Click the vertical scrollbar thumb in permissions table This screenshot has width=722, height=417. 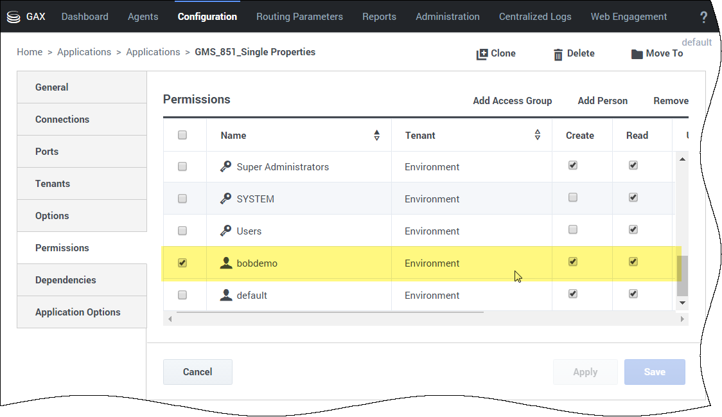pos(682,276)
